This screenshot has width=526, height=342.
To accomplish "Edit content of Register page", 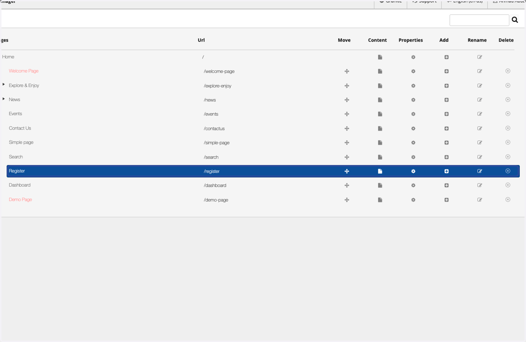I will point(380,171).
